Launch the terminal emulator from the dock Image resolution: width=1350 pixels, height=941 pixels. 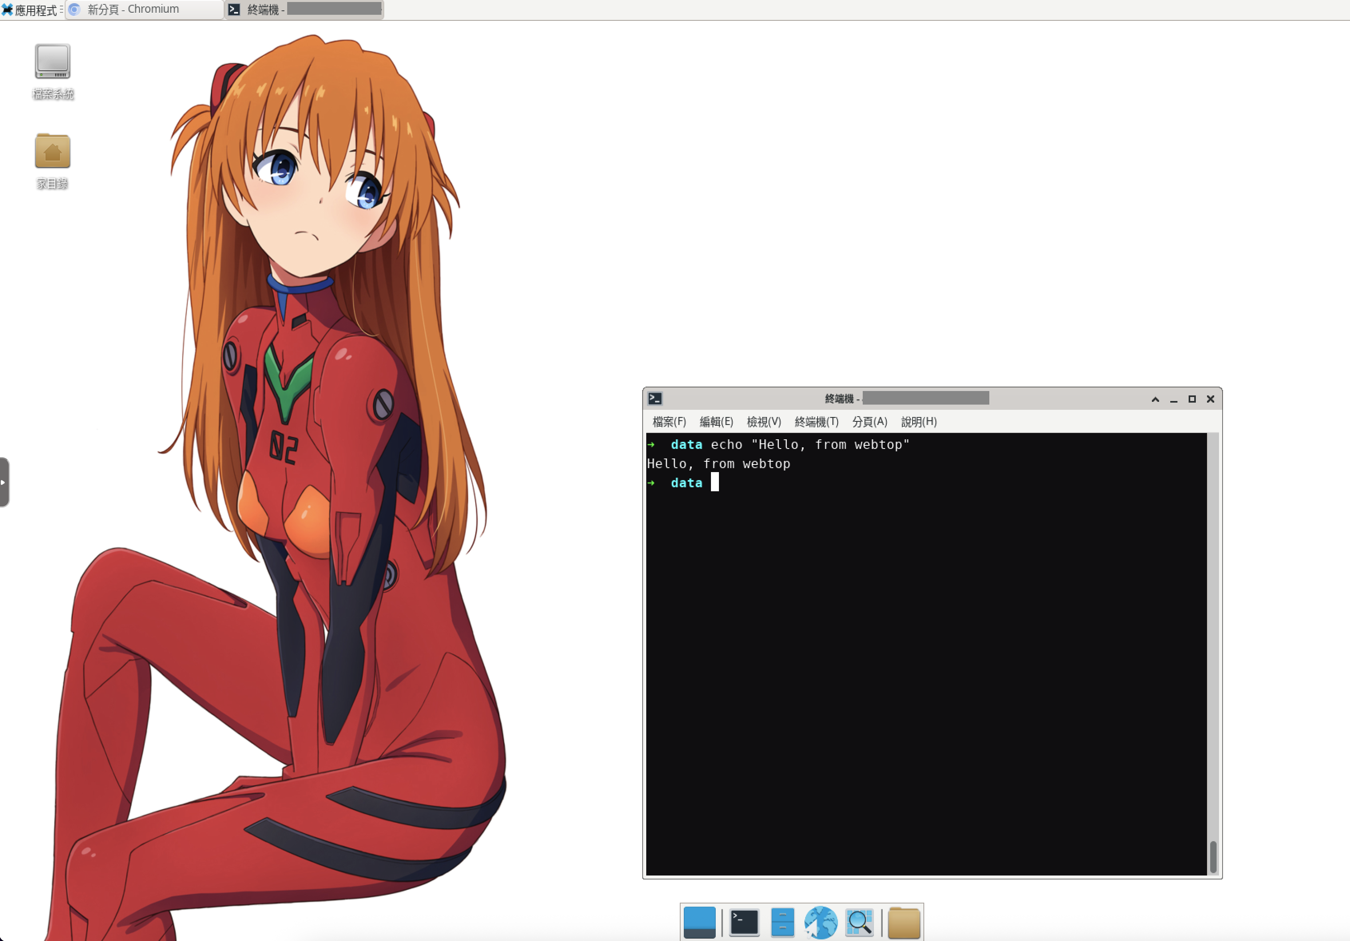coord(744,922)
